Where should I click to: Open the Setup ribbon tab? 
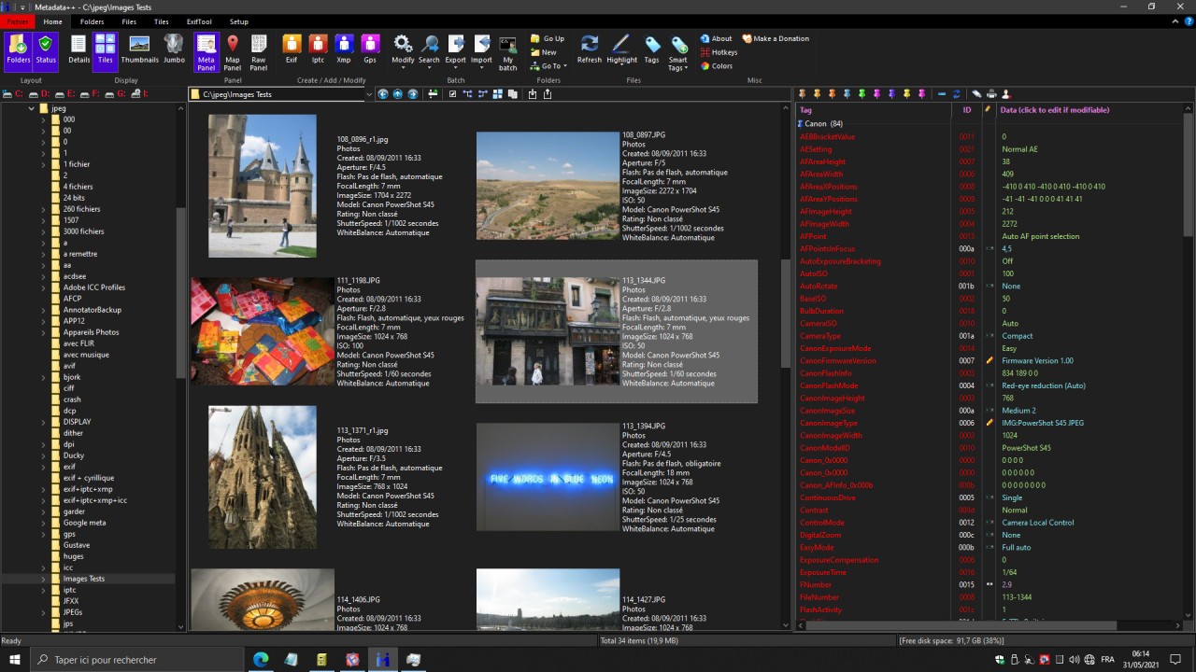[239, 21]
